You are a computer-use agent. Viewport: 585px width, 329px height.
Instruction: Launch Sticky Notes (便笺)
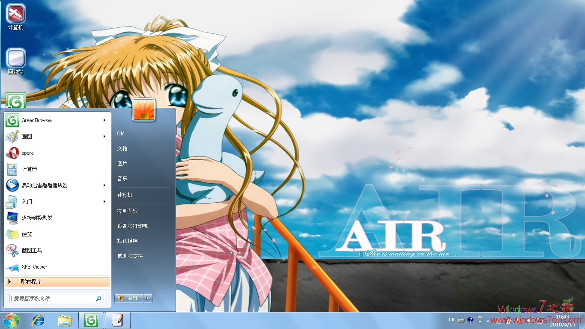(x=57, y=234)
